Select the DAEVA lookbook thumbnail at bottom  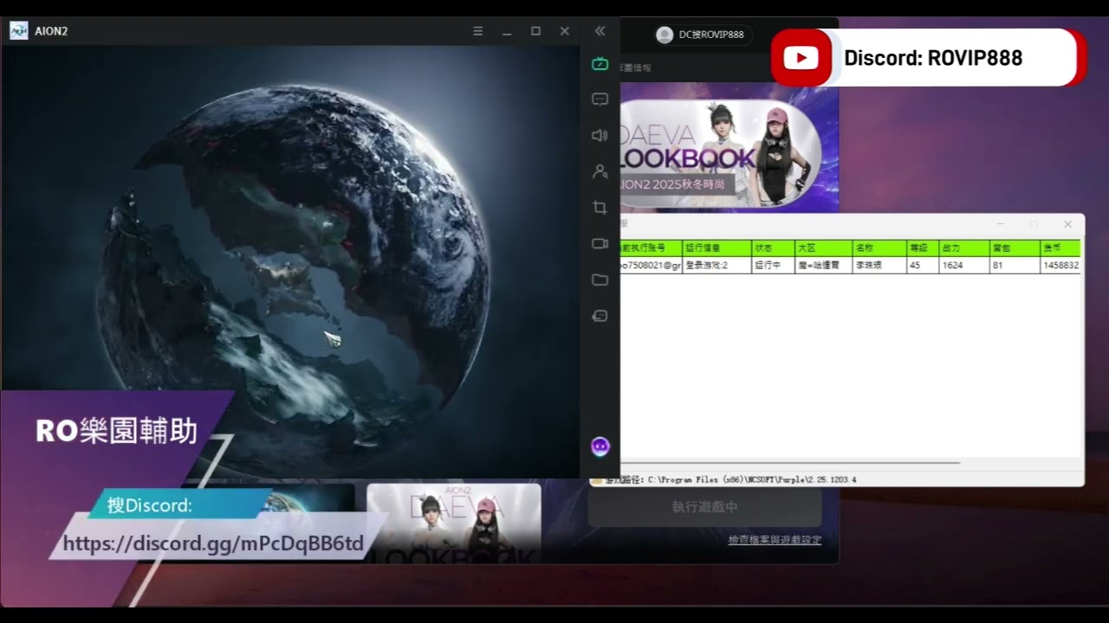454,523
